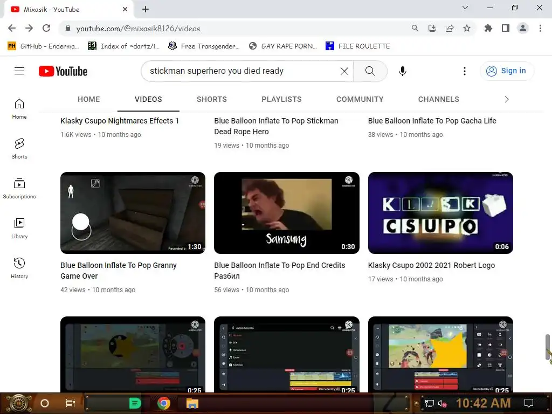
Task: Go forward with the browser forward arrow
Action: tap(29, 28)
